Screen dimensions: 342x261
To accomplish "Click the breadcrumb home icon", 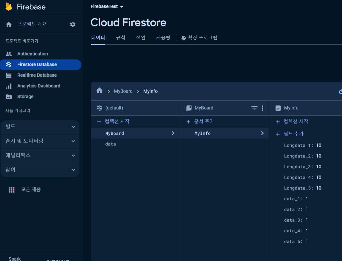I will [x=99, y=90].
